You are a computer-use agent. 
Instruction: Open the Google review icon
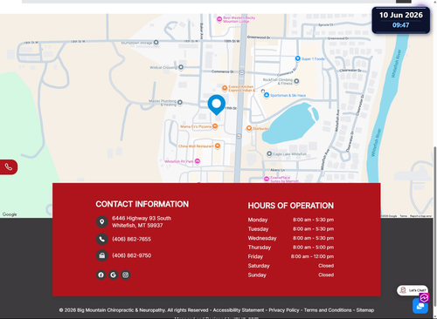[x=114, y=275]
